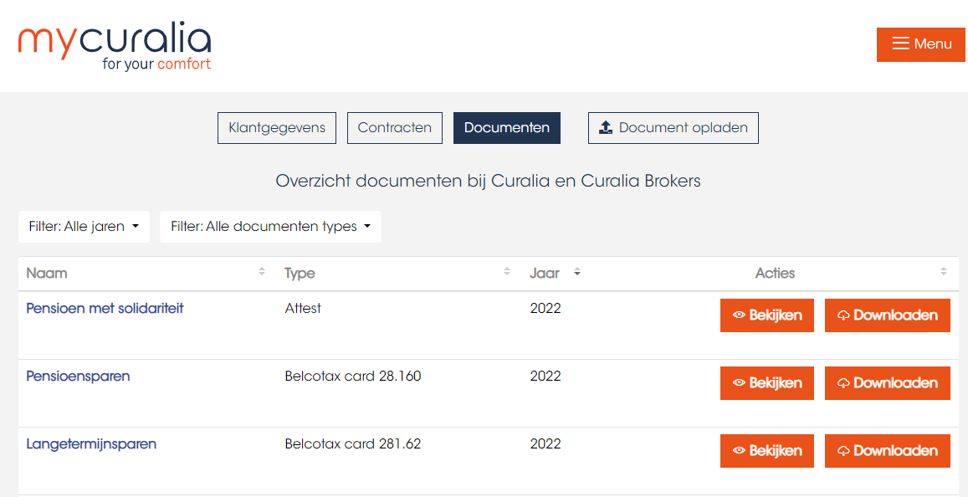Viewport: 968px width, 497px height.
Task: Open the orange Menu button
Action: tap(921, 44)
